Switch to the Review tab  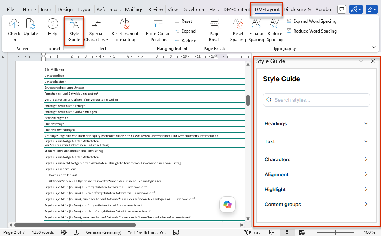point(156,9)
